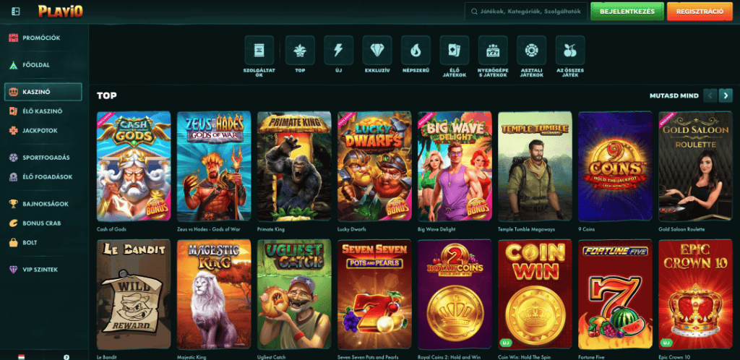740x360 pixels.
Task: Show previous TOP games with left arrow
Action: coord(710,95)
